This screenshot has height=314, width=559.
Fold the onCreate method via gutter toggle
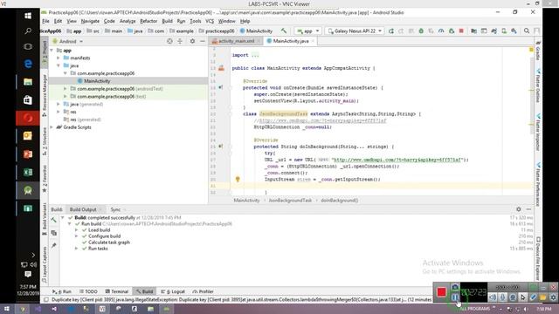231,87
